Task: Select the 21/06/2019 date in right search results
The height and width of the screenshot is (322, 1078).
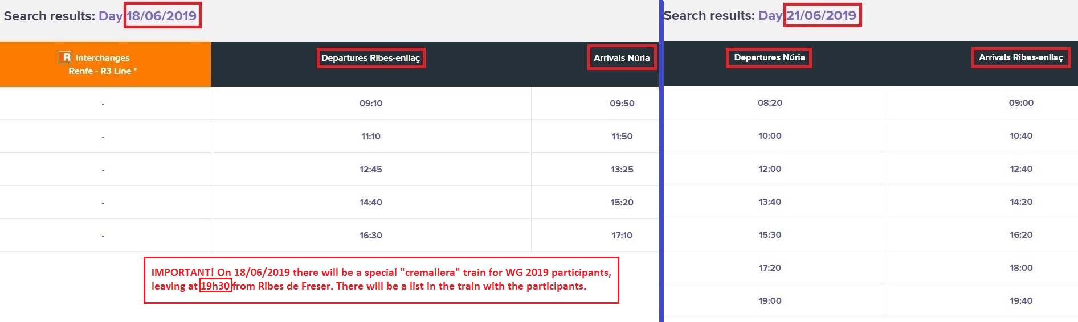Action: pyautogui.click(x=822, y=15)
